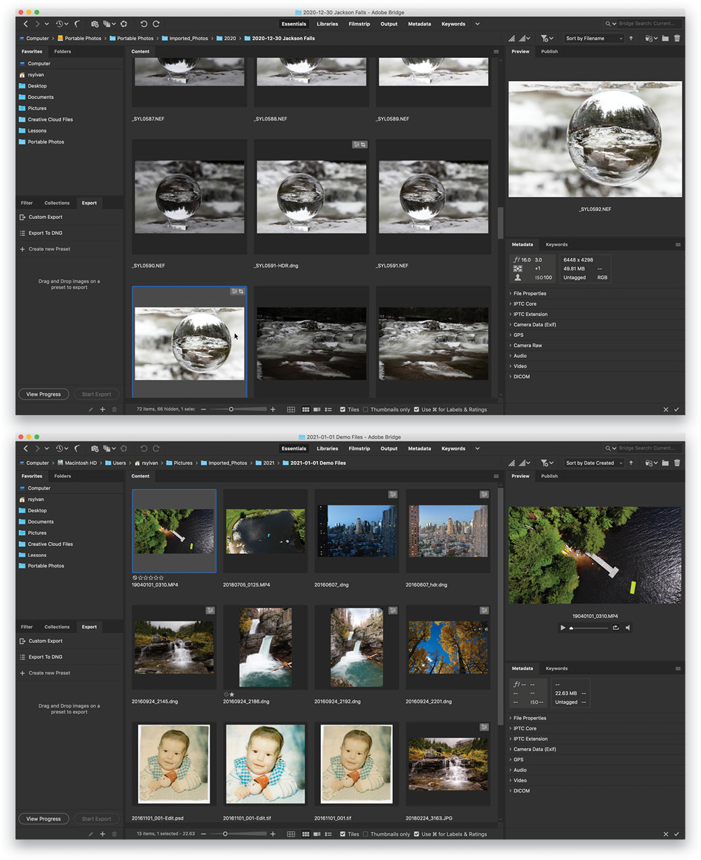Click the New Folder icon above the Preview panel
This screenshot has height=860, width=701.
665,38
